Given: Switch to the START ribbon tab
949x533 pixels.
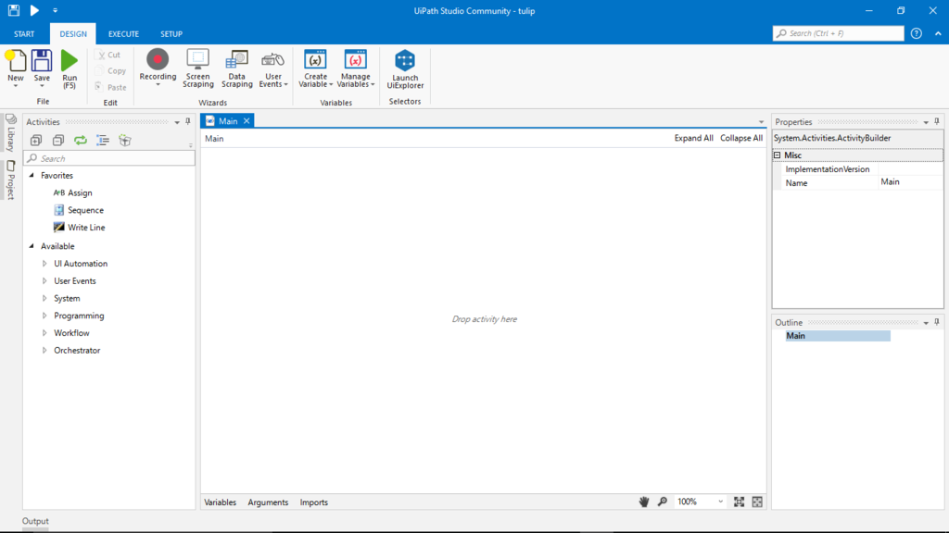Looking at the screenshot, I should click(x=24, y=34).
